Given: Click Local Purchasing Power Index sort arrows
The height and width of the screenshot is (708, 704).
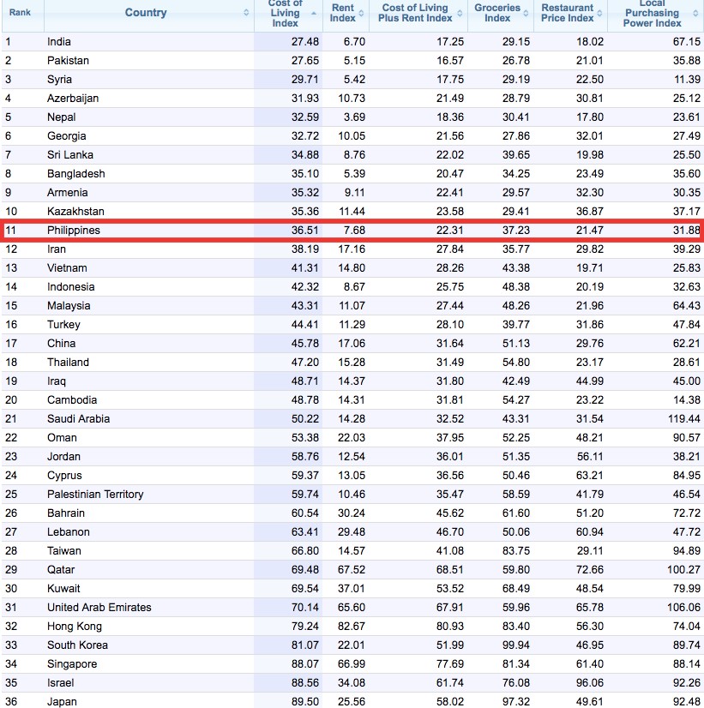Looking at the screenshot, I should coord(695,13).
